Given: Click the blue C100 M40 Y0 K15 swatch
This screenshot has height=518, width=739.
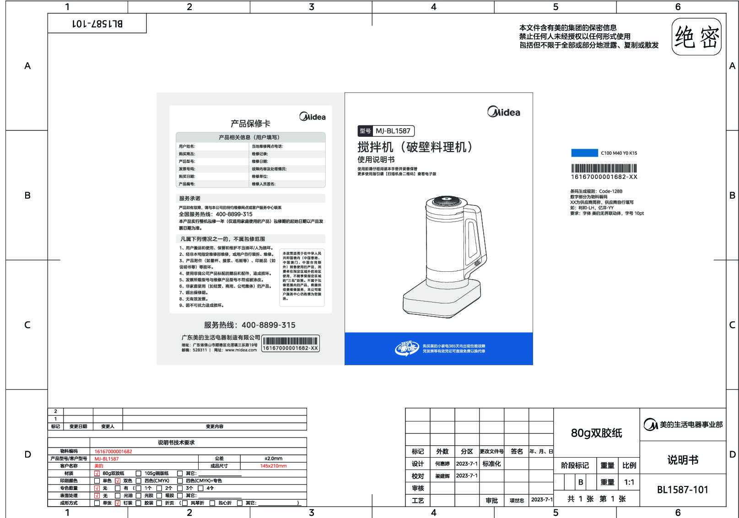Looking at the screenshot, I should (584, 153).
